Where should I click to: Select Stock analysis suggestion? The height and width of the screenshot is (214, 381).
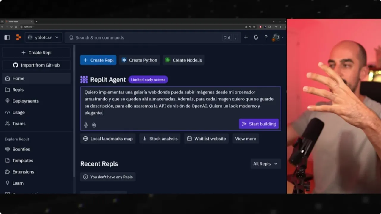coord(160,139)
